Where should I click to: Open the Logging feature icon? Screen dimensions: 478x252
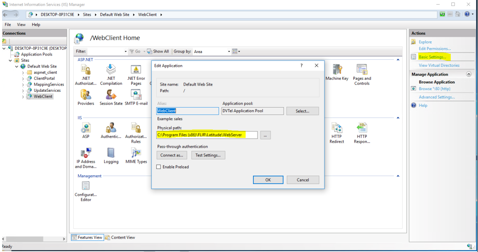(x=111, y=153)
